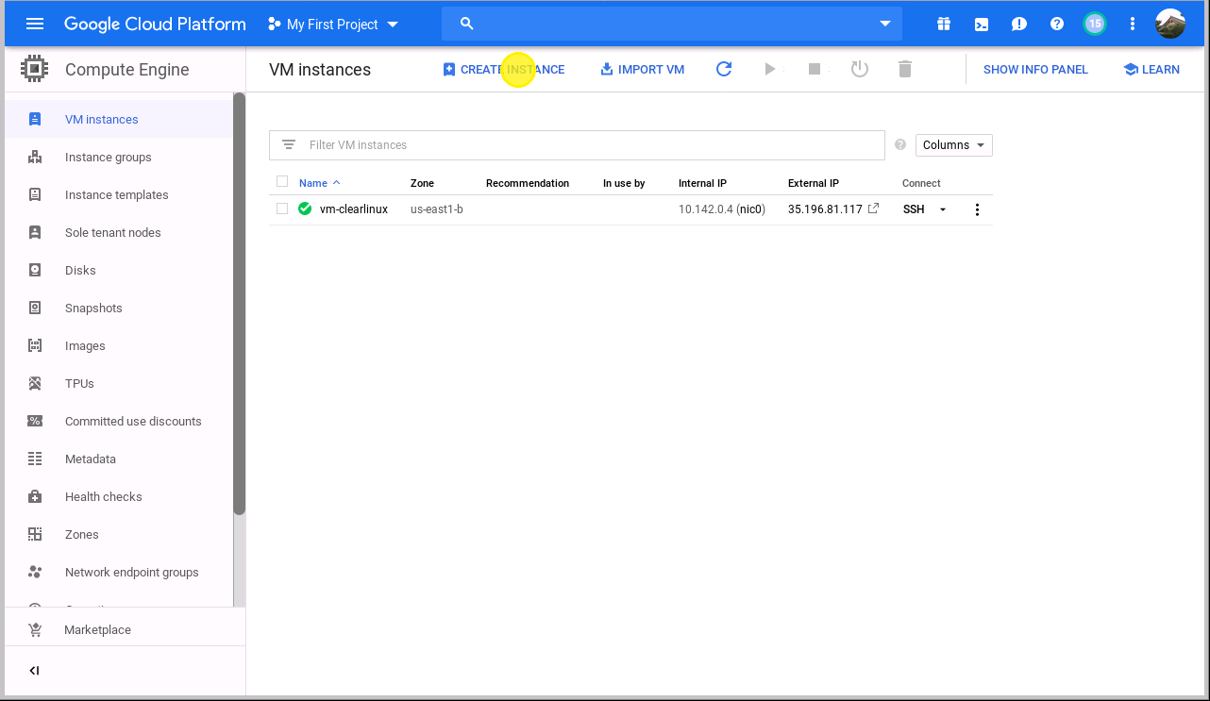Screen dimensions: 1210x701
Task: Open Zones in sidebar
Action: point(118,534)
